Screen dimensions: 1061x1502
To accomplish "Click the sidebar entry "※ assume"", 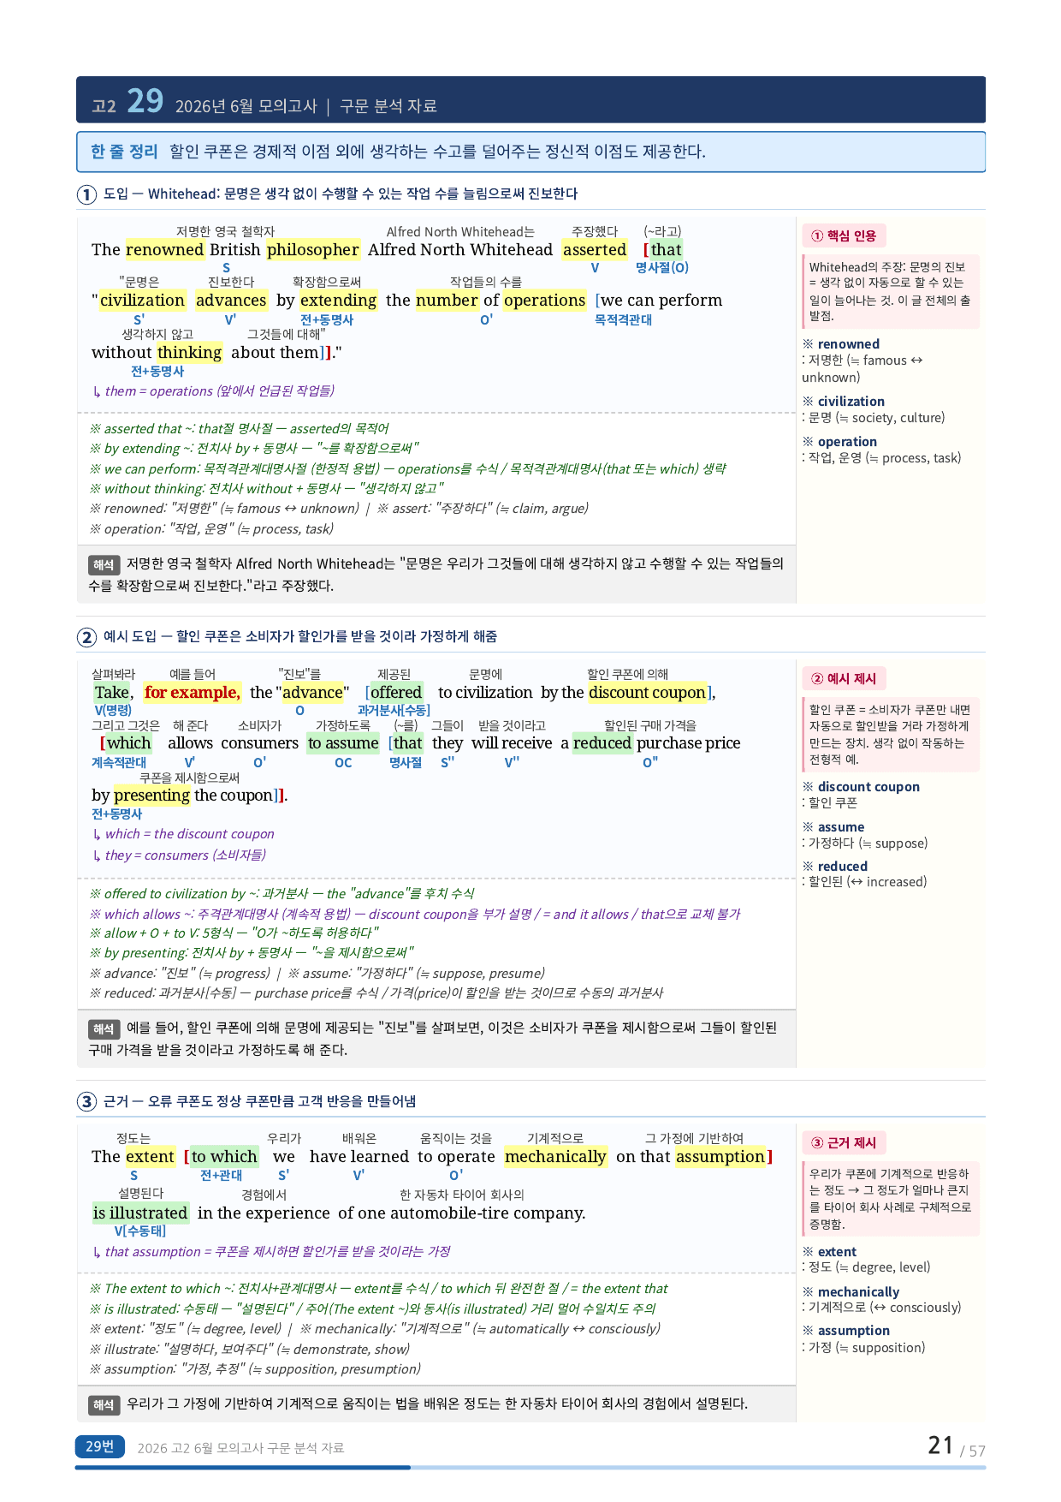I will (833, 826).
